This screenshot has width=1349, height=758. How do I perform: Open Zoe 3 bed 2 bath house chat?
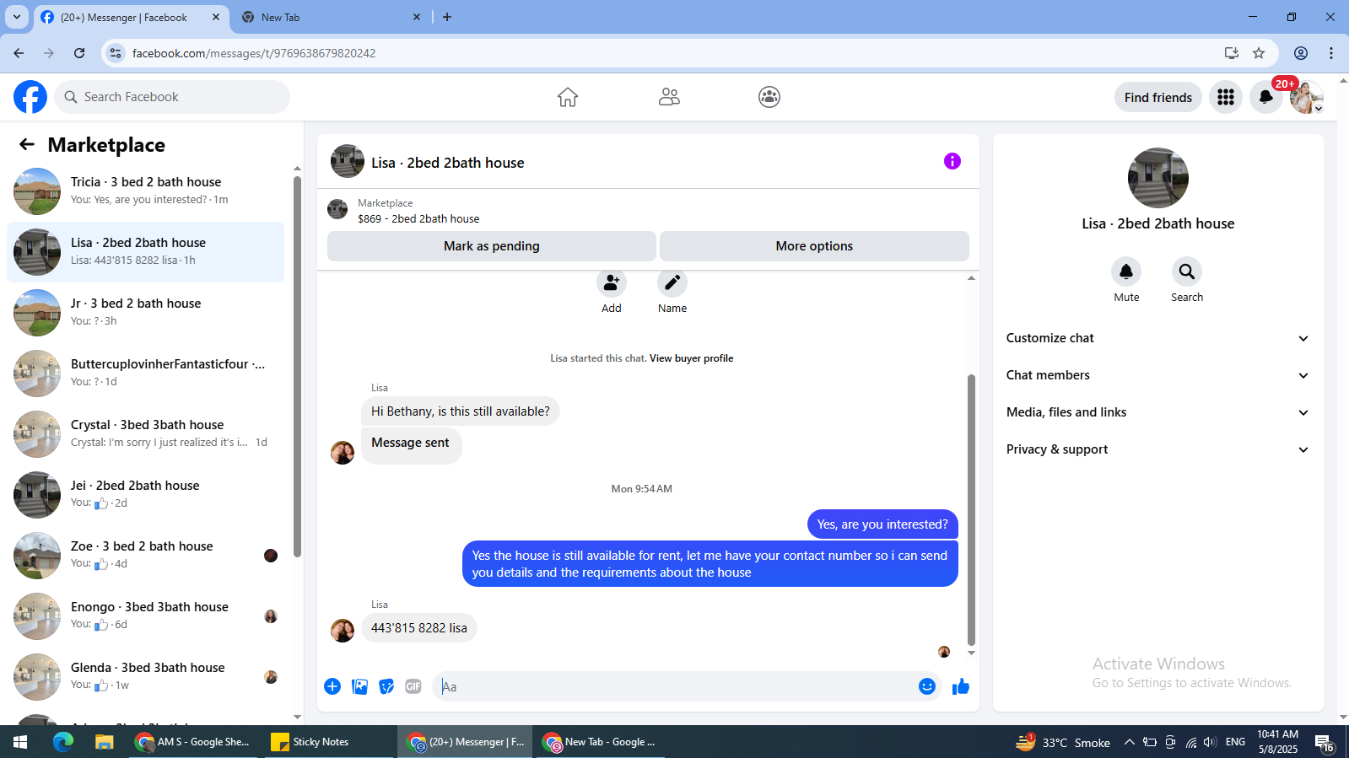pos(146,556)
